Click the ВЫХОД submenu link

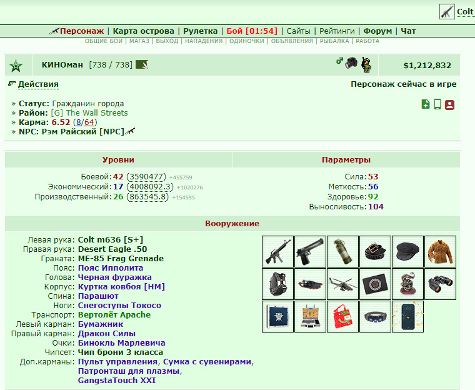click(167, 41)
